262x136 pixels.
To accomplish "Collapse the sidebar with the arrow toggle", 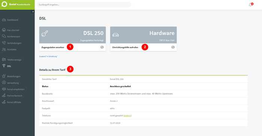I will pyautogui.click(x=33, y=12).
